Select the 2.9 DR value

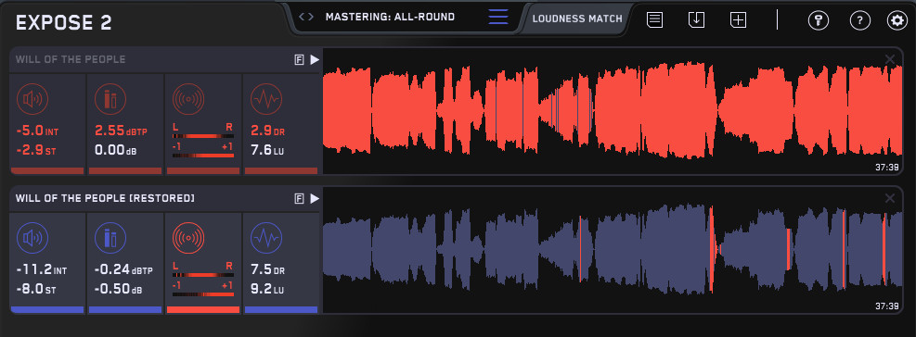(267, 131)
